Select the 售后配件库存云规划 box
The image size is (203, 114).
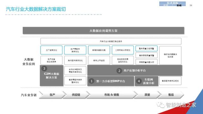pyautogui.click(x=170, y=81)
